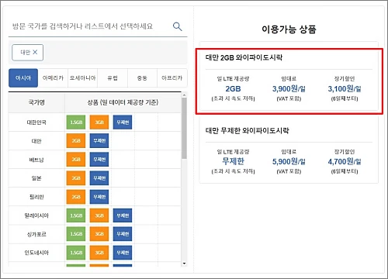Click 2GB badge in 일본 row
This screenshot has width=388, height=279.
coord(76,178)
